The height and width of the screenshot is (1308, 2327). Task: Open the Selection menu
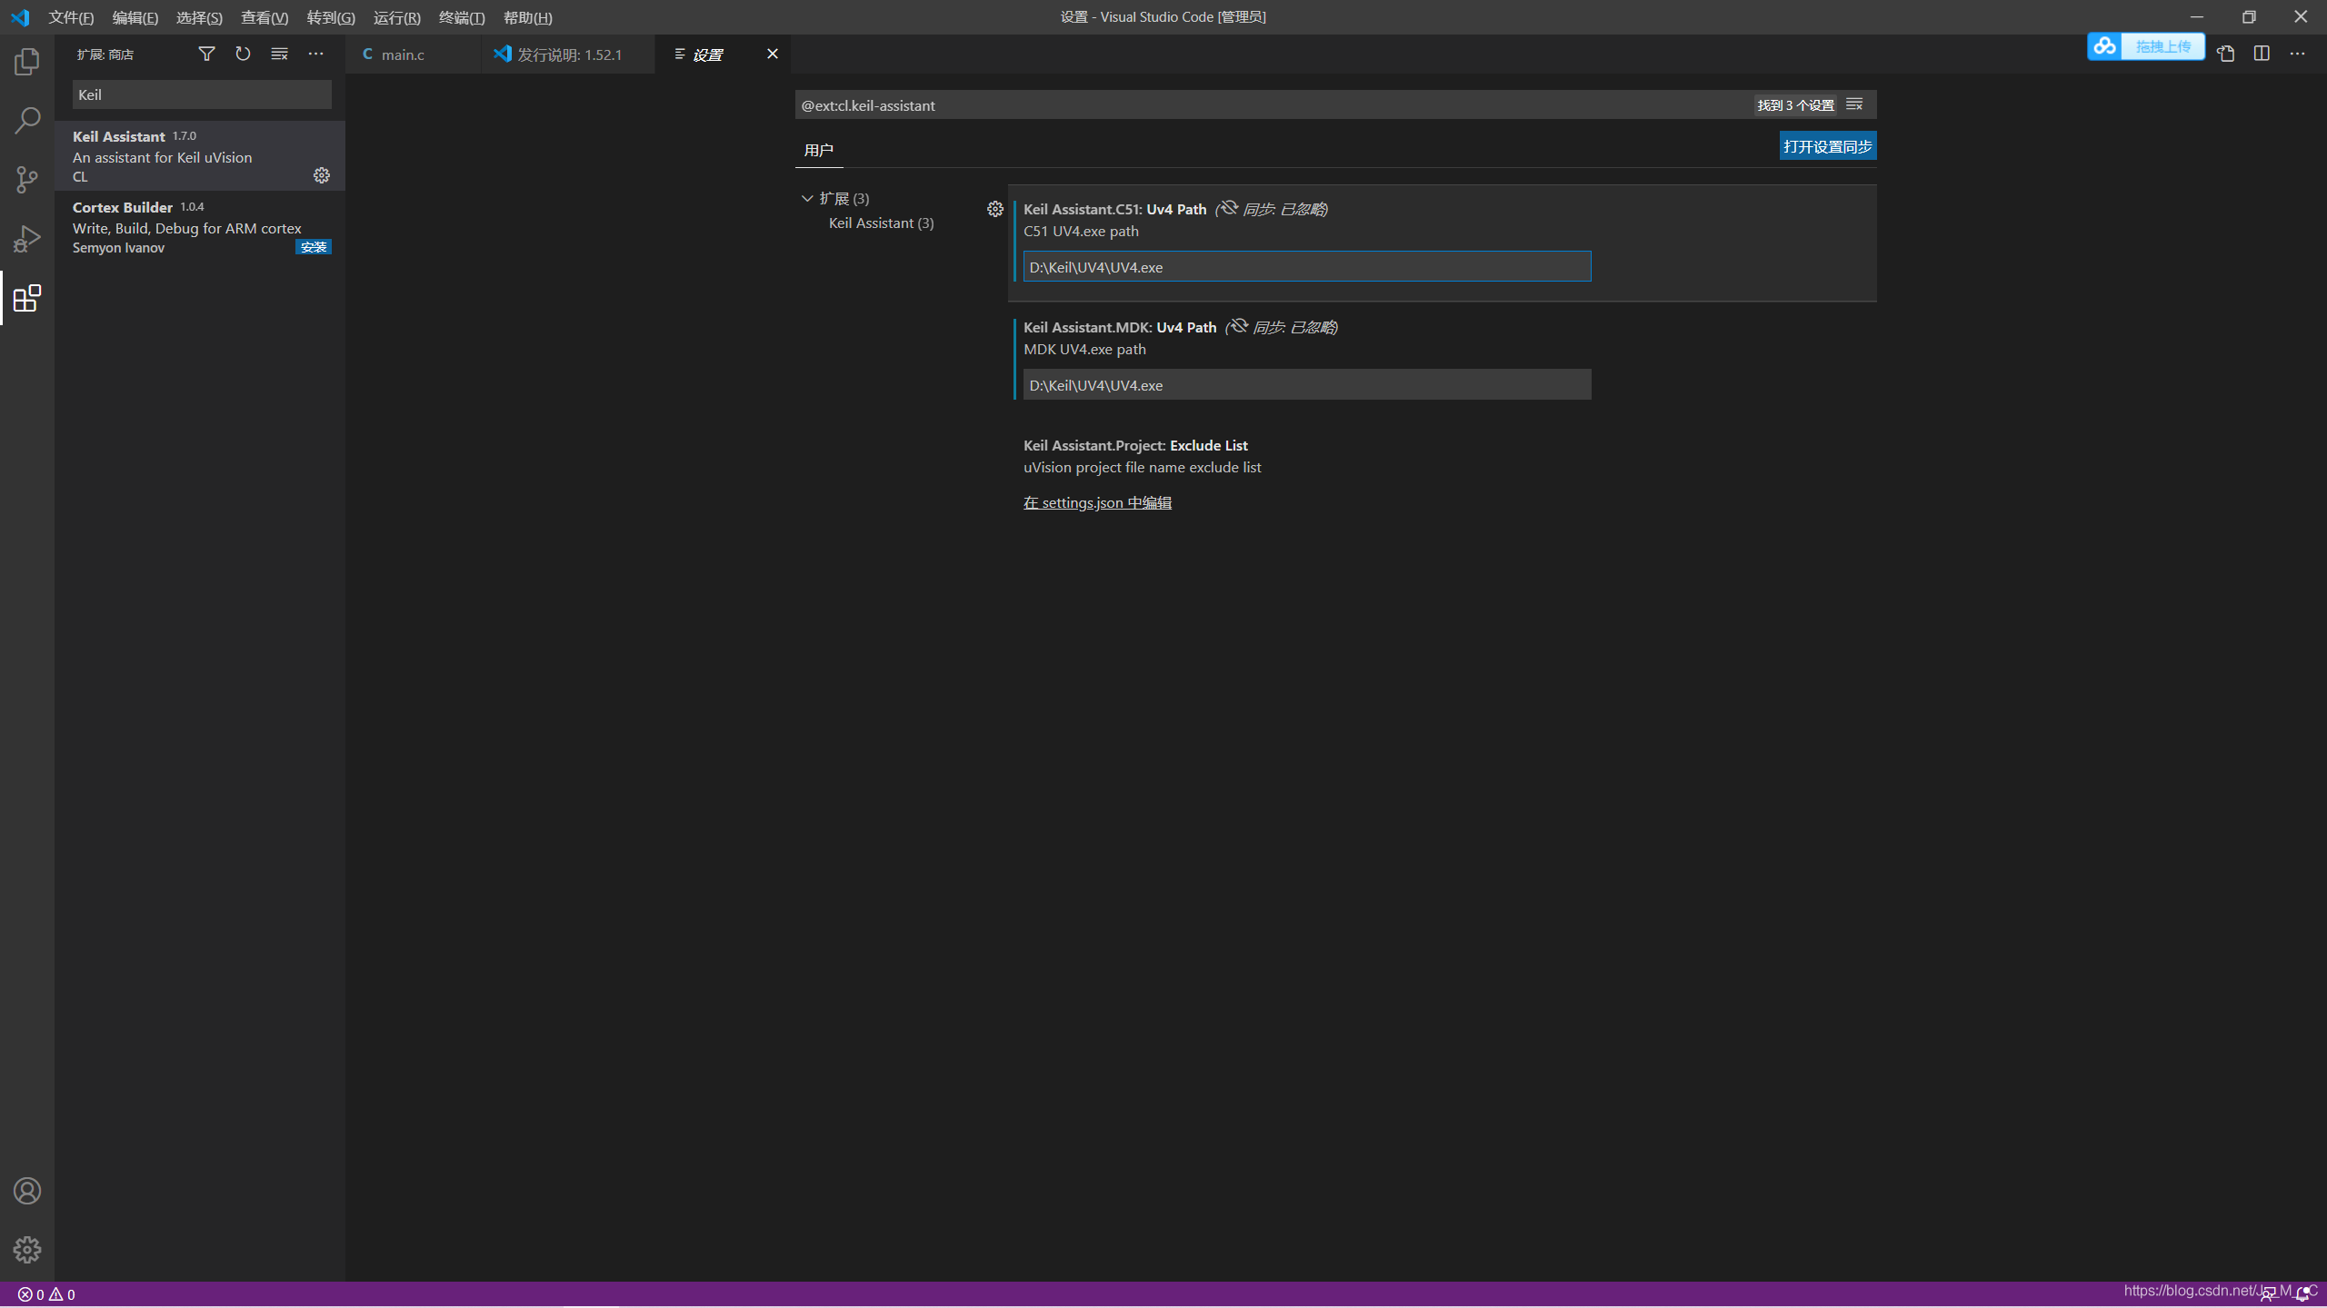(x=199, y=17)
